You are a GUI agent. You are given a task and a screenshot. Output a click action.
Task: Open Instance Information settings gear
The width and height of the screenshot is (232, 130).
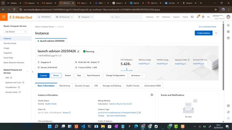pos(152,95)
